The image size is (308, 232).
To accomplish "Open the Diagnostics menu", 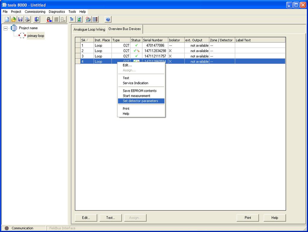I will [57, 12].
